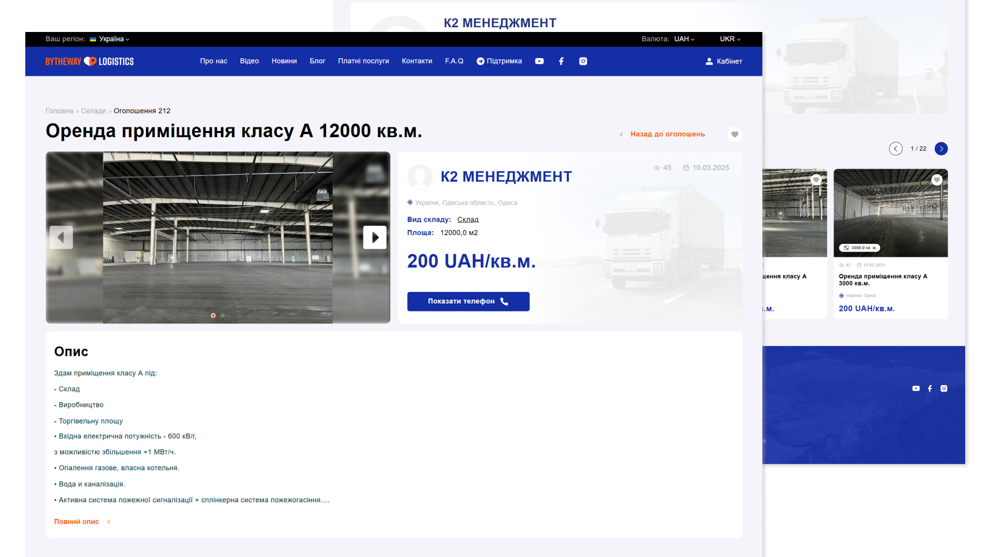Open the UAH currency dropdown
Viewport: 991px width, 557px height.
(x=684, y=39)
